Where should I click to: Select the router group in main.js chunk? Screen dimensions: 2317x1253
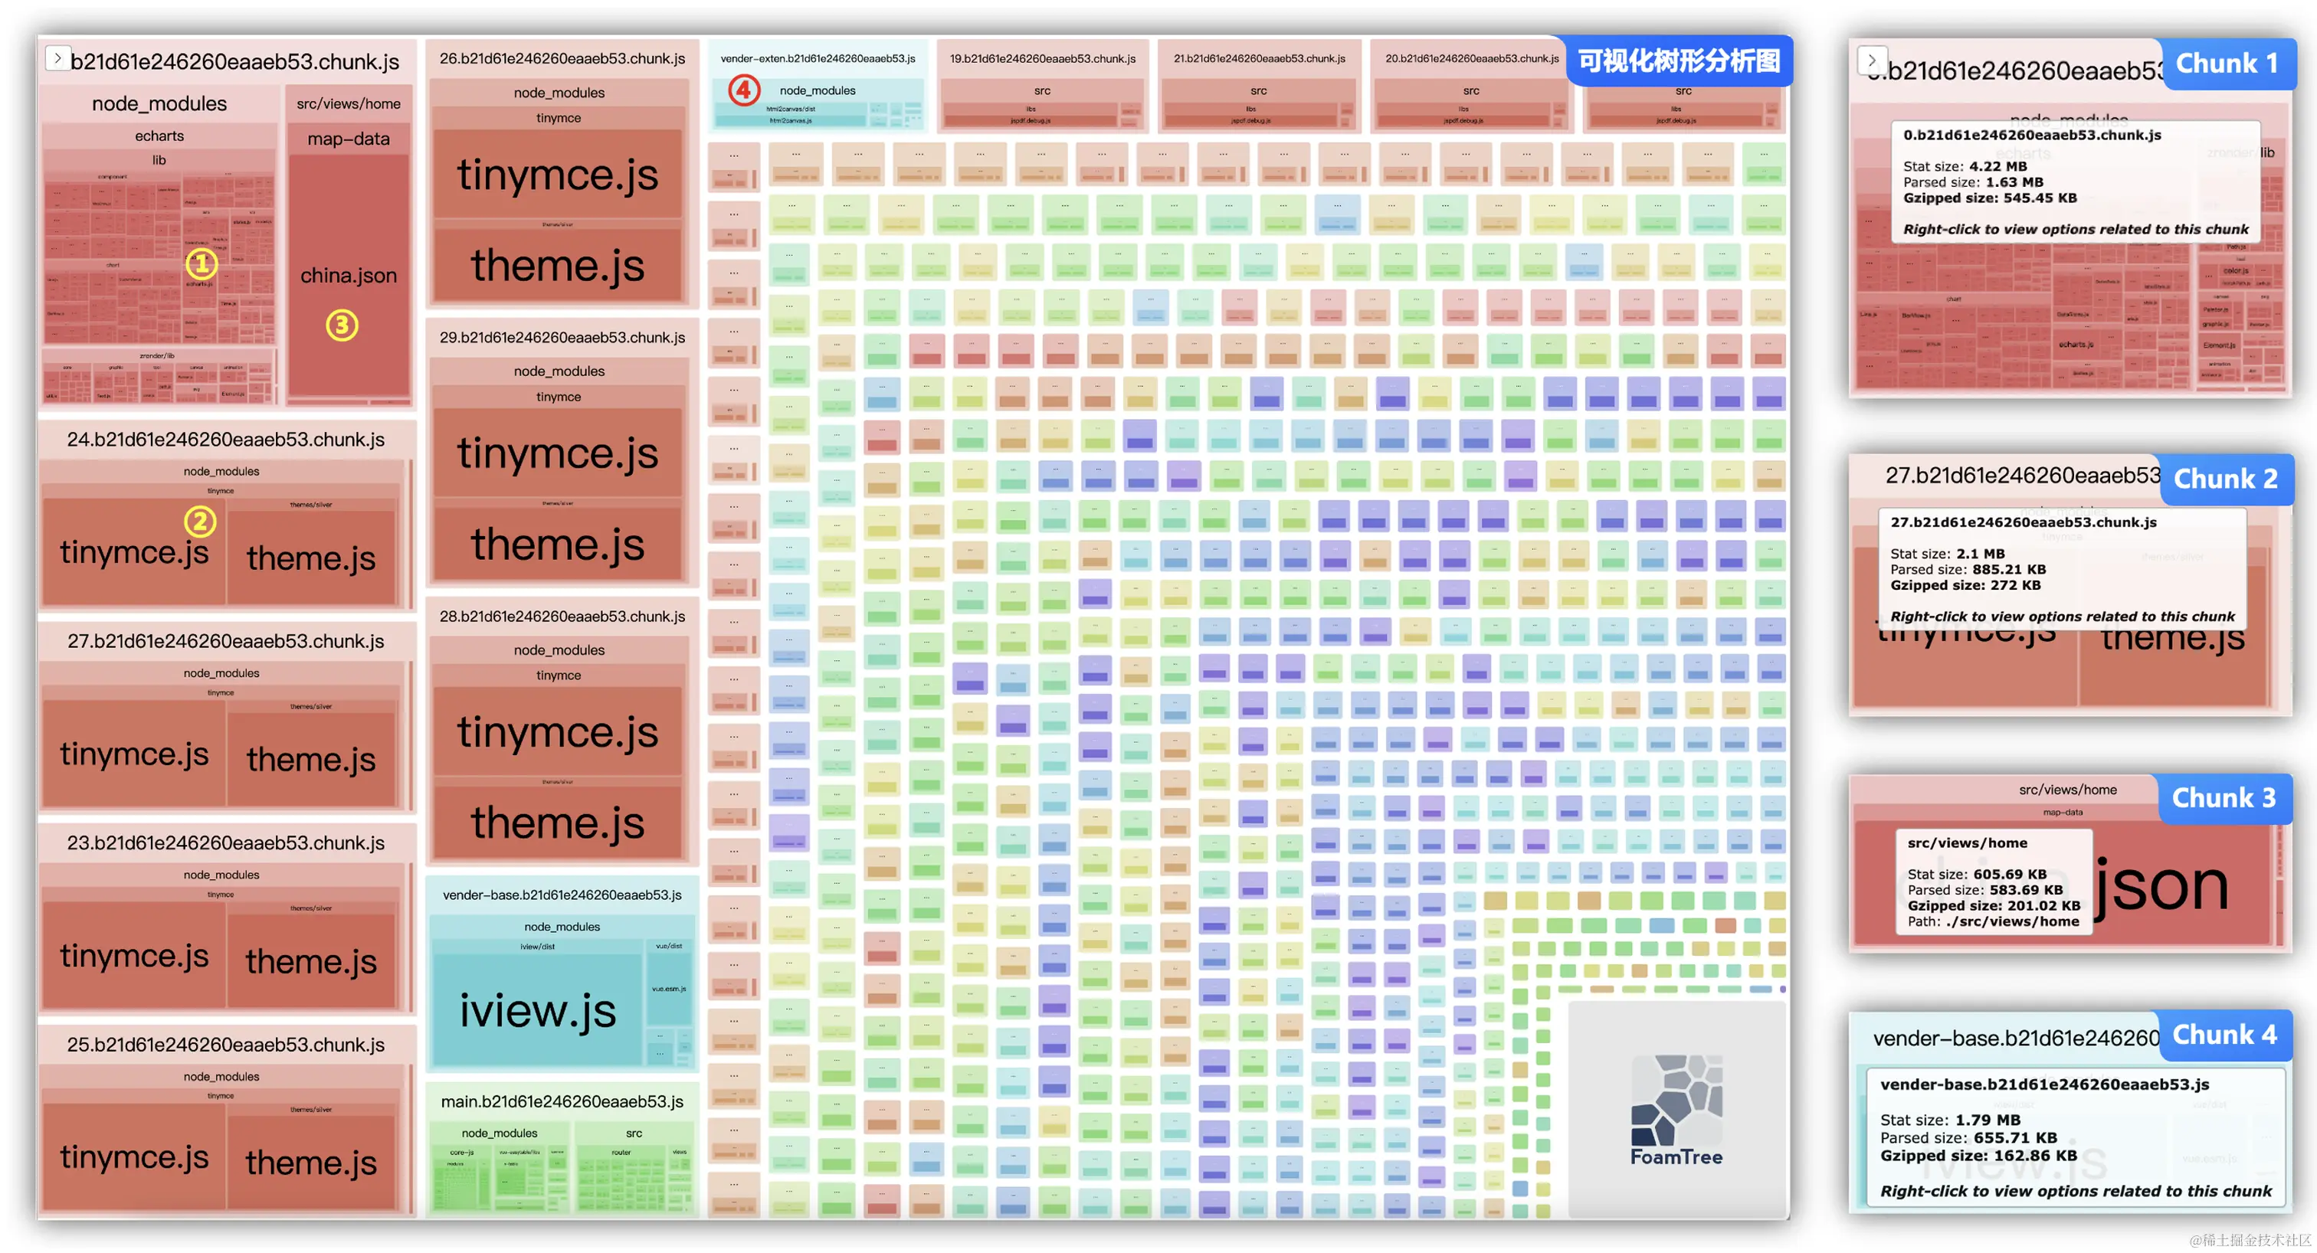tap(621, 1153)
